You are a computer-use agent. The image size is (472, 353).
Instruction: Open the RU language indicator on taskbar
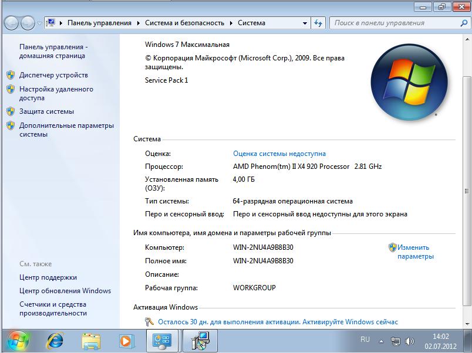tap(365, 340)
